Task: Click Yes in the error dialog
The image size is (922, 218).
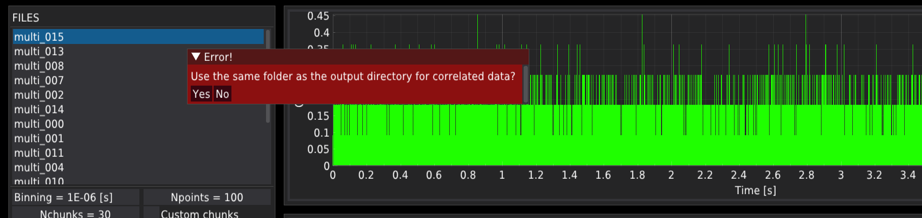Action: pos(201,94)
